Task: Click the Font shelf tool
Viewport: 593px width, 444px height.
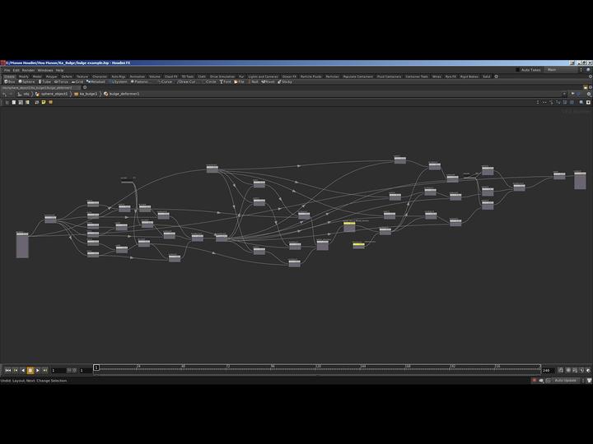Action: pos(226,81)
